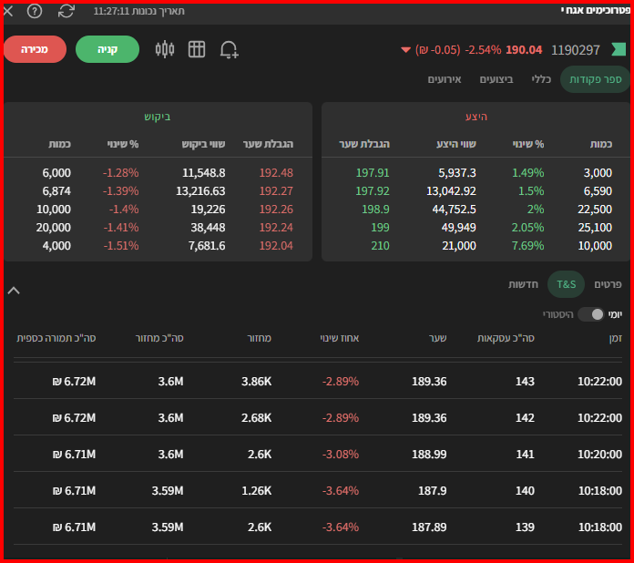Switch to the חדשות tab
The width and height of the screenshot is (634, 563).
pyautogui.click(x=523, y=284)
